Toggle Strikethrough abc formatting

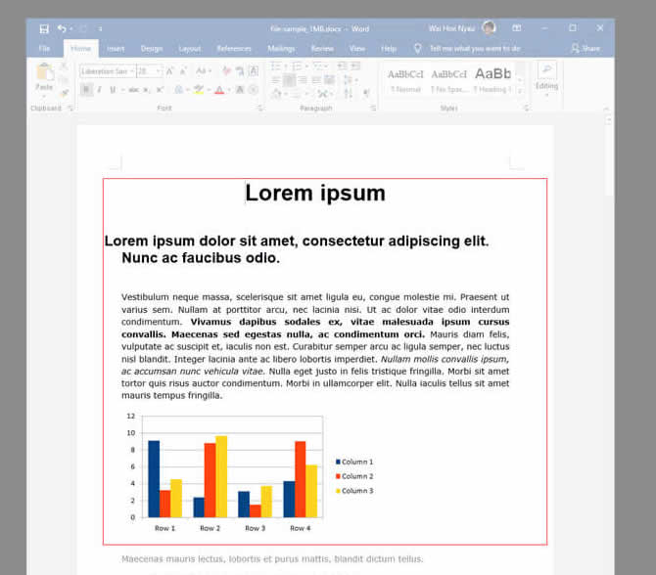[x=133, y=90]
